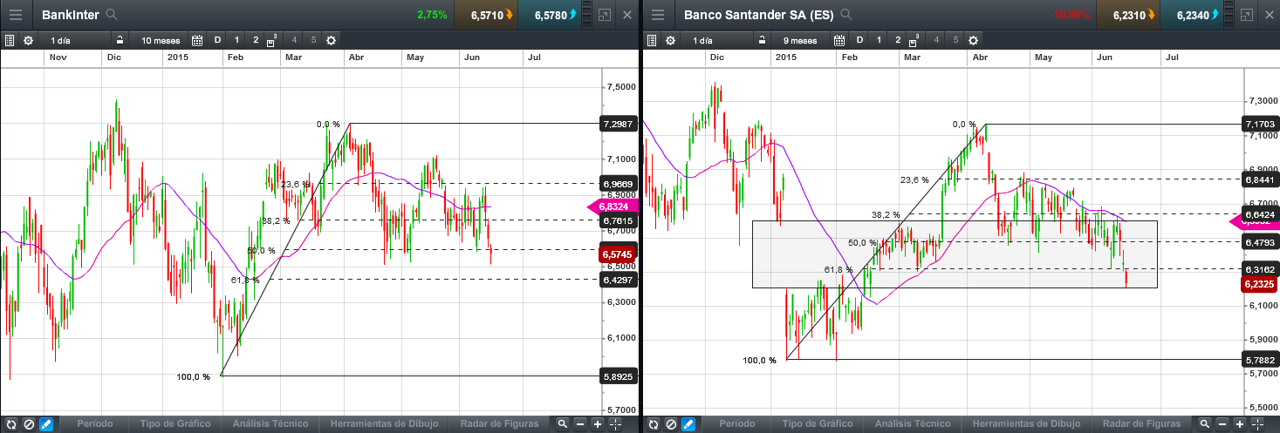
Task: Click the magnifier zoom icon in BankInter footer
Action: point(562,424)
